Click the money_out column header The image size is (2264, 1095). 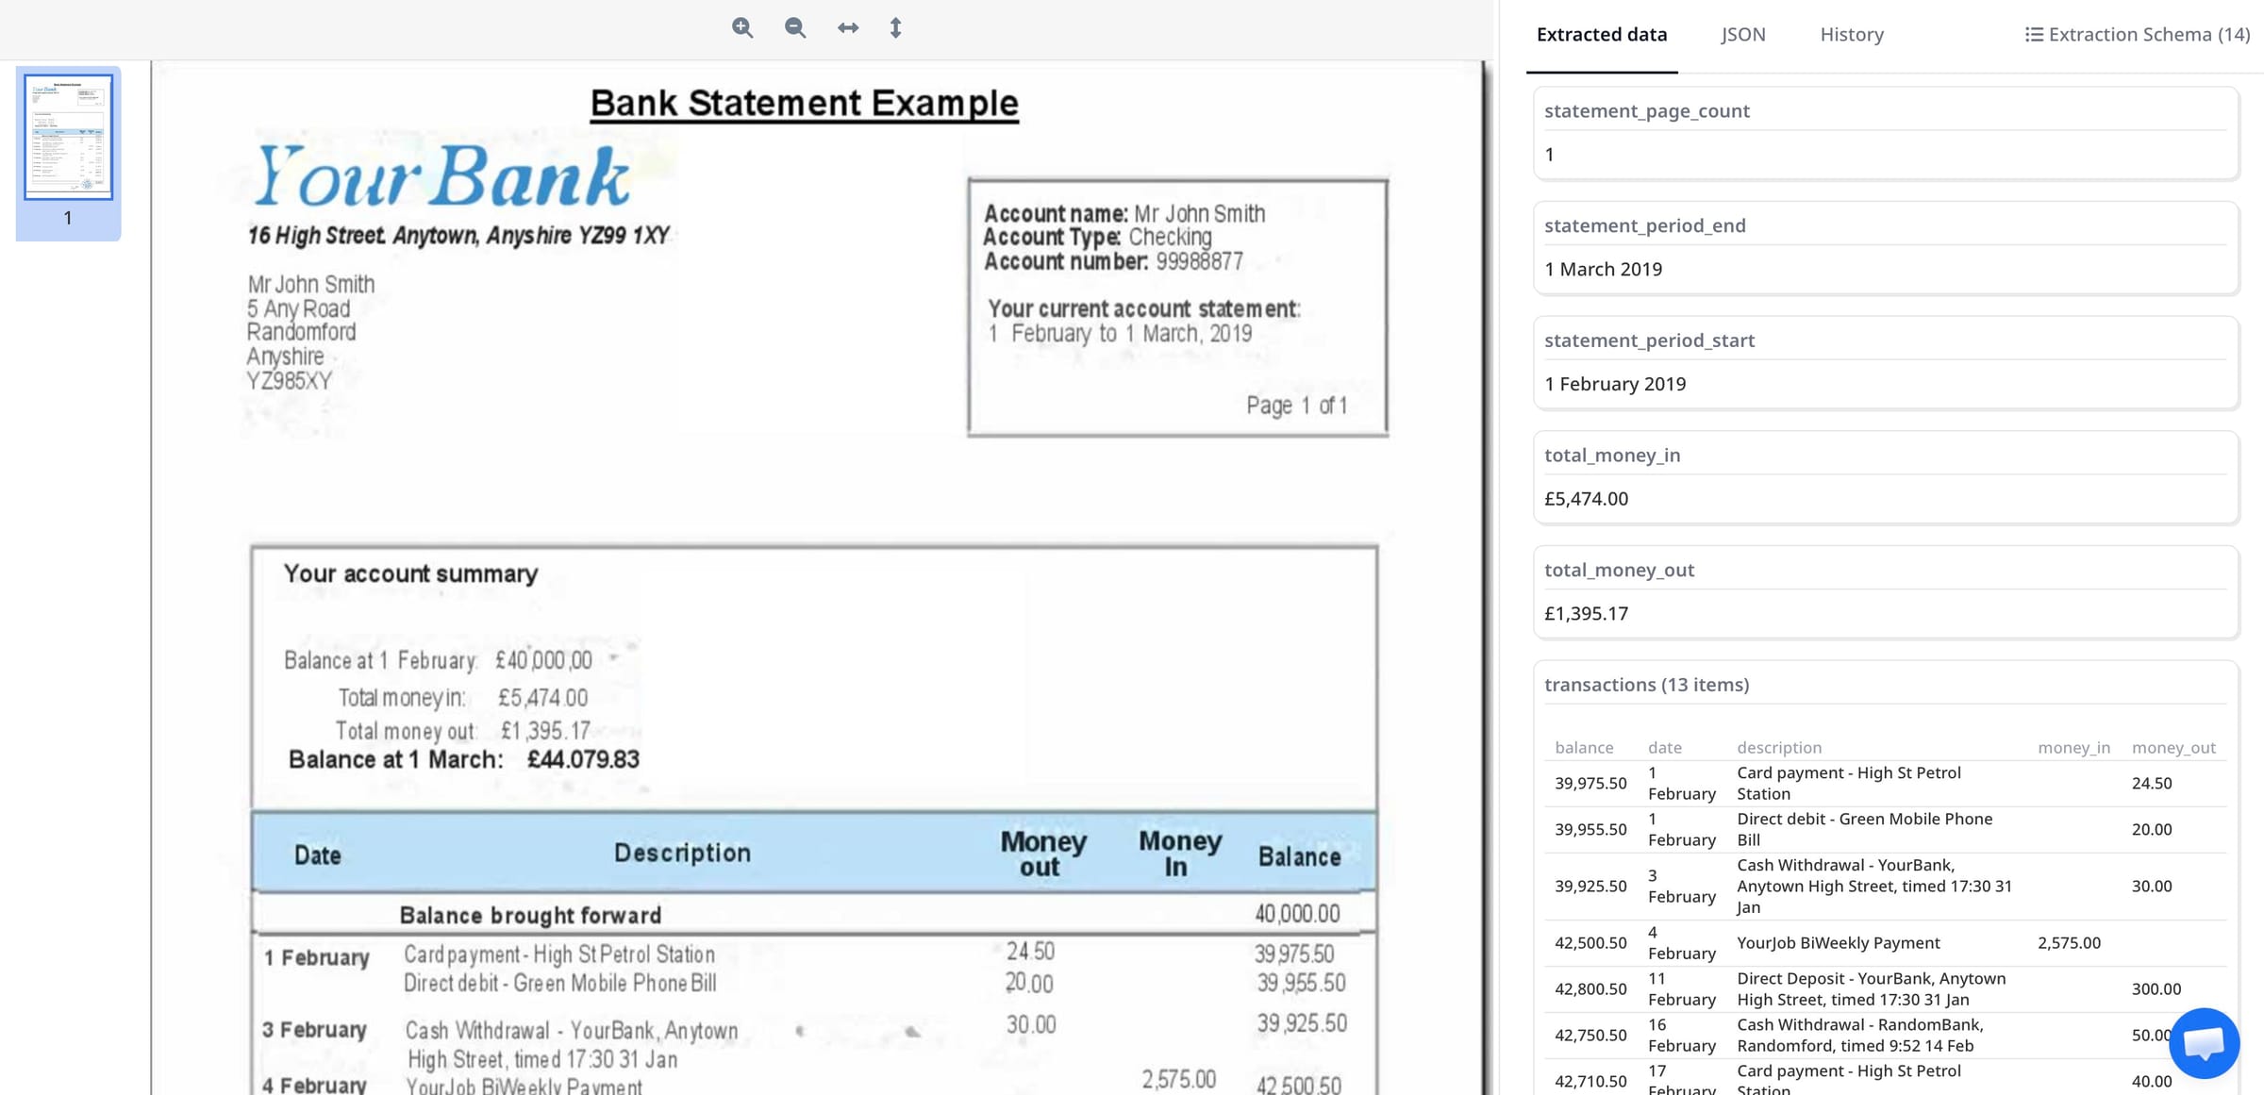(2173, 748)
